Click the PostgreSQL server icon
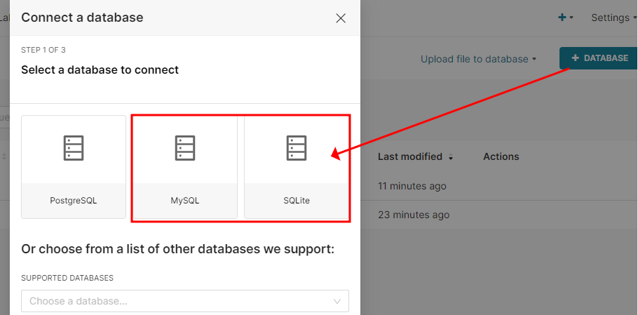 pyautogui.click(x=74, y=148)
